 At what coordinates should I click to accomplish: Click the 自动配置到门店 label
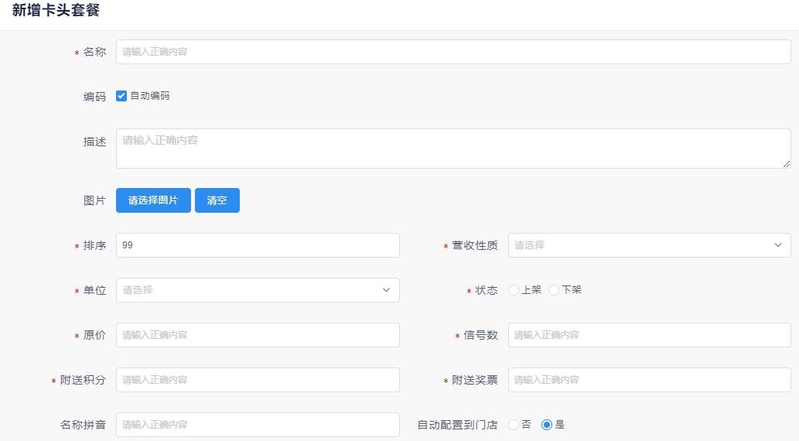(x=458, y=425)
